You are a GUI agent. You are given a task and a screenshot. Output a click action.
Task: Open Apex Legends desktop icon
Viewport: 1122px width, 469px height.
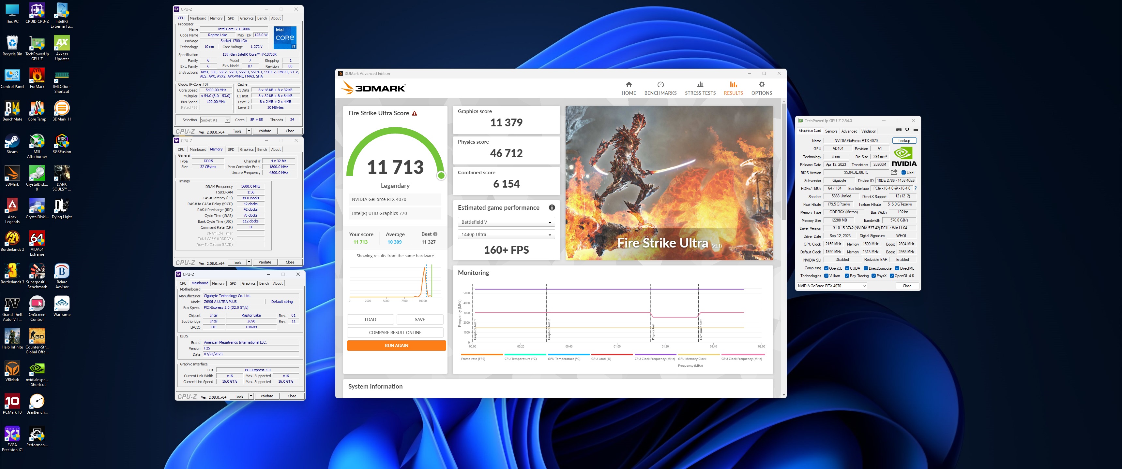tap(12, 211)
